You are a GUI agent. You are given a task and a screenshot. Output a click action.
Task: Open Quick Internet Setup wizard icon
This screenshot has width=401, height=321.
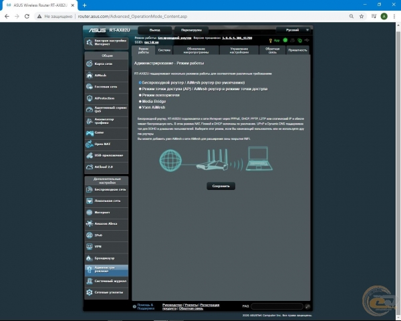(x=90, y=43)
